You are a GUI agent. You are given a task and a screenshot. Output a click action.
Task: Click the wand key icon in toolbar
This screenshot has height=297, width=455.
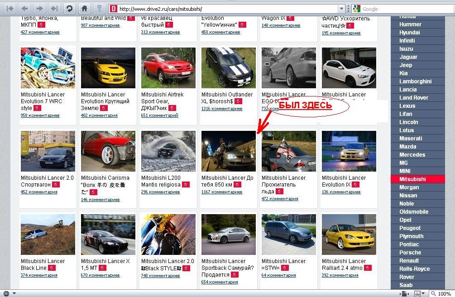click(99, 9)
